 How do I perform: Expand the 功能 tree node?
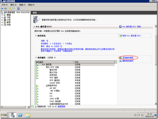(2, 17)
